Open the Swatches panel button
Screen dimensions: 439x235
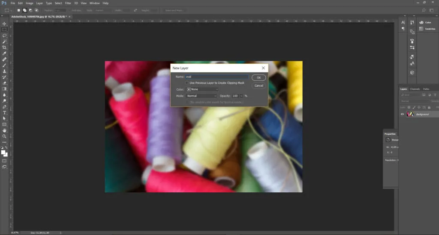427,29
